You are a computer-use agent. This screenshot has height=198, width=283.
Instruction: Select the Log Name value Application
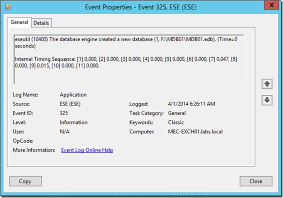click(73, 94)
